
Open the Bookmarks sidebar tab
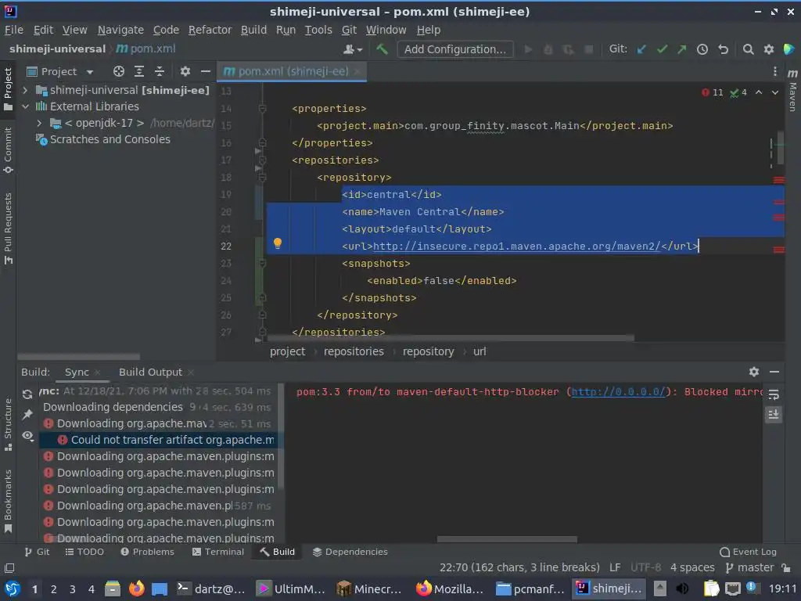tap(8, 501)
